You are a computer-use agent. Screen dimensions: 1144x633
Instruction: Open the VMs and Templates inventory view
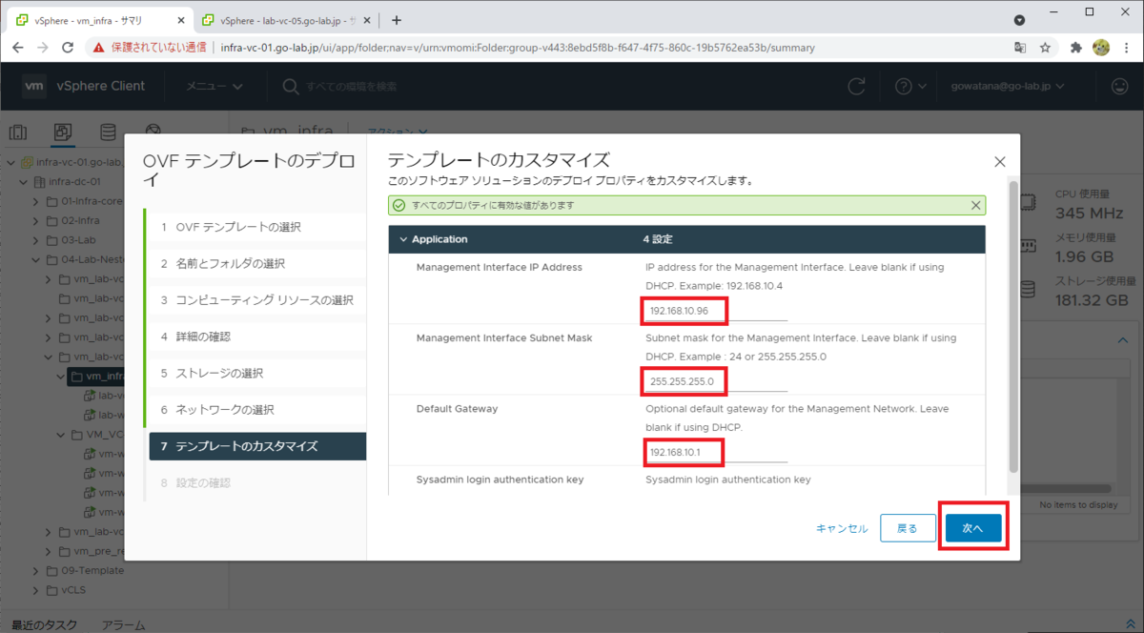(63, 132)
